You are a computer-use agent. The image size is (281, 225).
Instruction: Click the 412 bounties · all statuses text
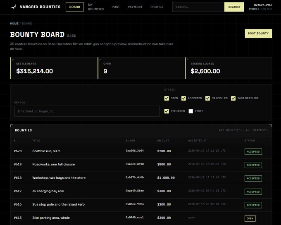pyautogui.click(x=243, y=130)
